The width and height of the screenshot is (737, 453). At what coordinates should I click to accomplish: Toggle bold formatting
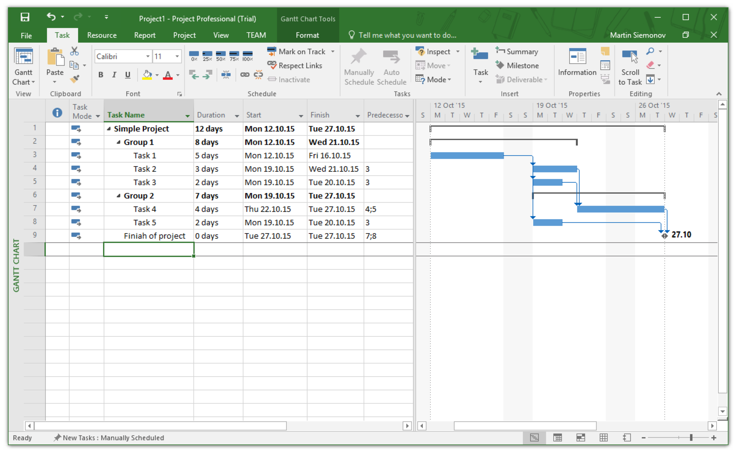(x=100, y=75)
